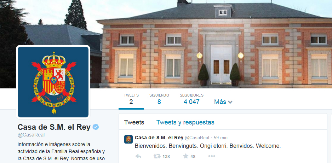The image size is (332, 163).
Task: Select the Tweets timeline tab heading
Action: point(134,122)
